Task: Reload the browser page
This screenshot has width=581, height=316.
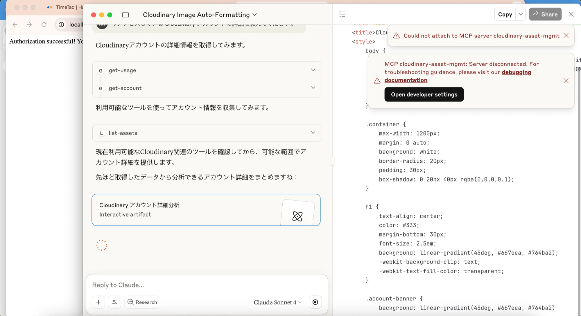Action: 44,25
